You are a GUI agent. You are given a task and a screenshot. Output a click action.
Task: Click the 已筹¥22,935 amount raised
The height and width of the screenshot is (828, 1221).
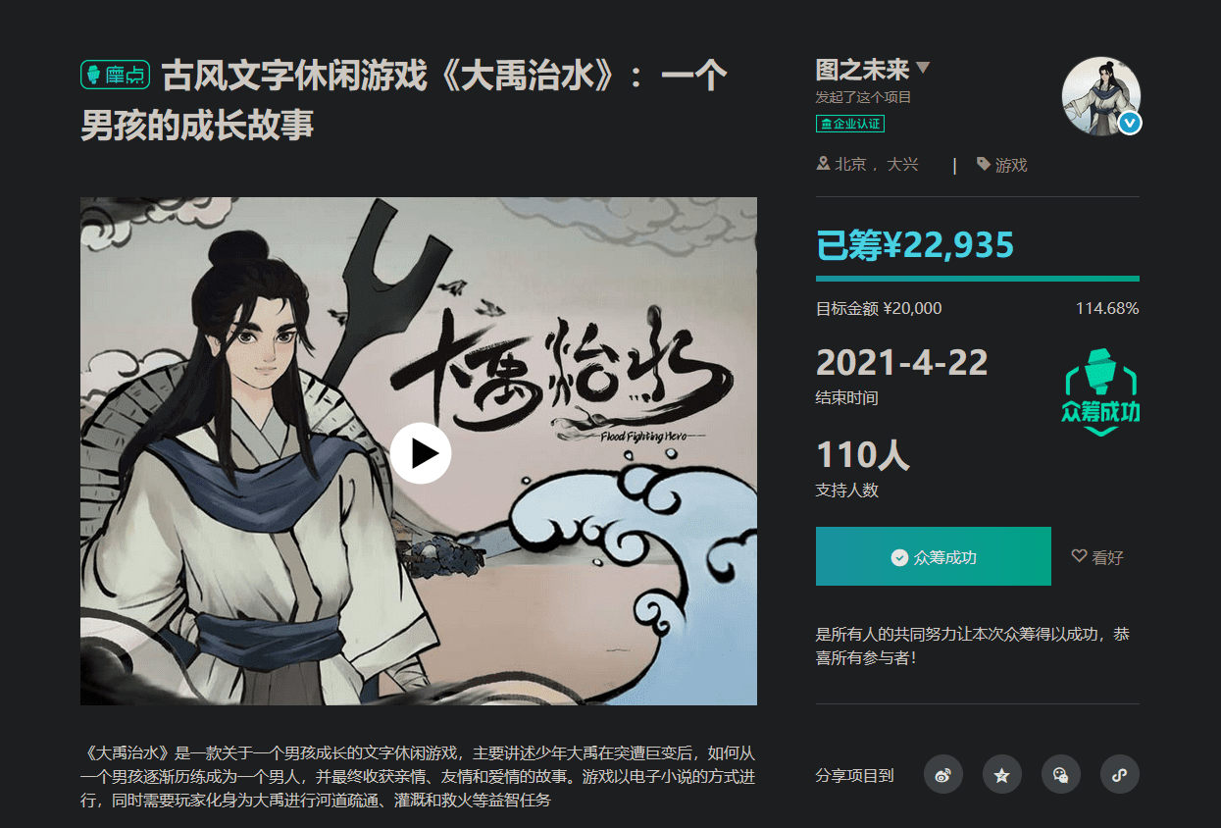pos(915,245)
